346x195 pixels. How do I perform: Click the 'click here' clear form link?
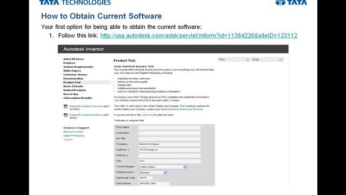click(148, 115)
